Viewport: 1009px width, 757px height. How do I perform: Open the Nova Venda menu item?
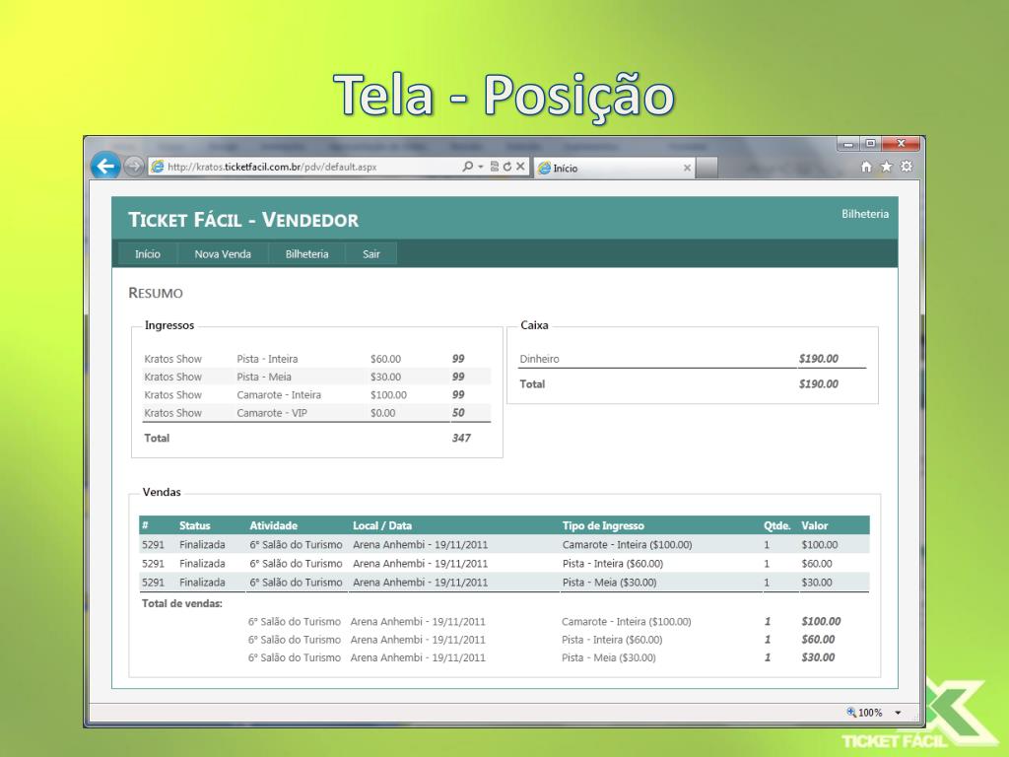pos(223,254)
